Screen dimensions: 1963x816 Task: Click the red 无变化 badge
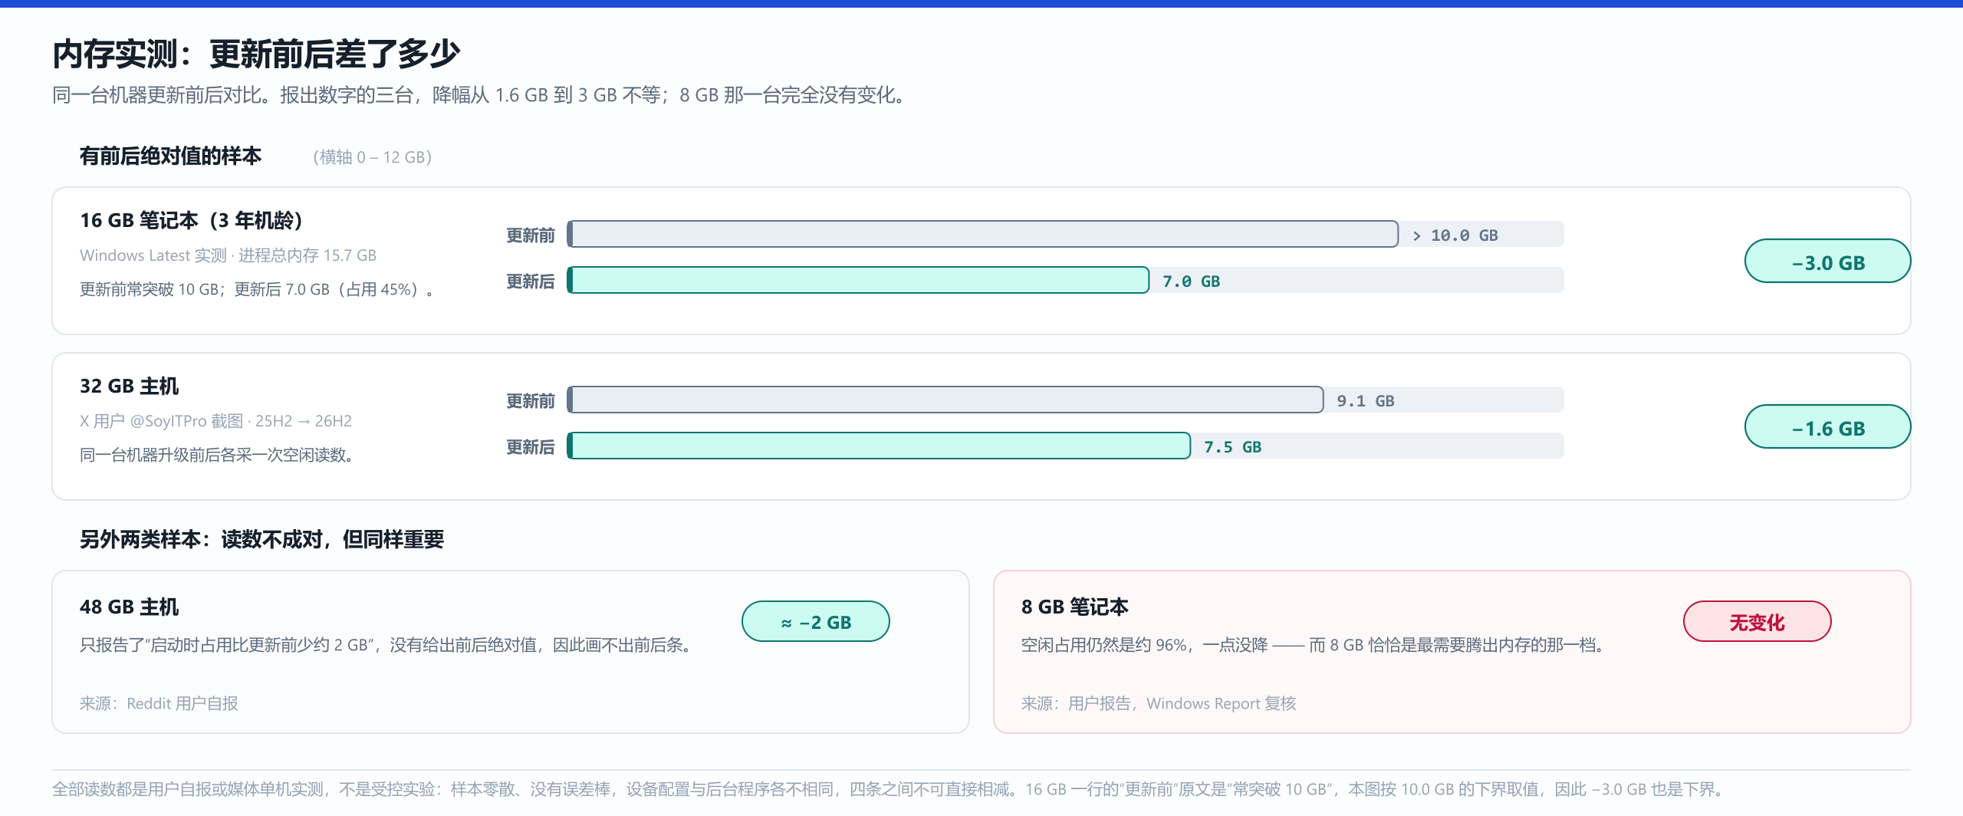point(1757,622)
